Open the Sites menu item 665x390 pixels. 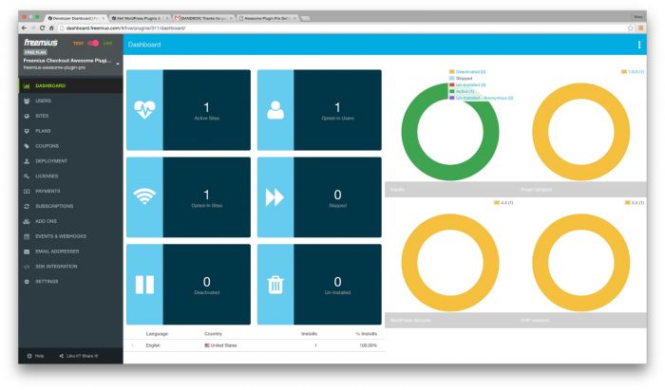(70, 116)
